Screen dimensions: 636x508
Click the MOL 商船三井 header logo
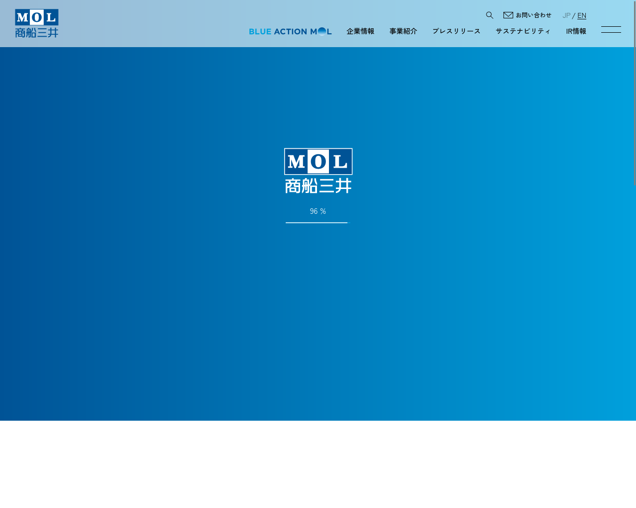[37, 23]
